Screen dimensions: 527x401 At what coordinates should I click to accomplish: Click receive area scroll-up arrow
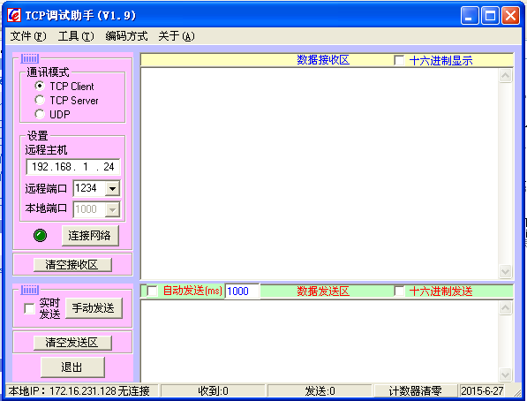click(x=505, y=76)
